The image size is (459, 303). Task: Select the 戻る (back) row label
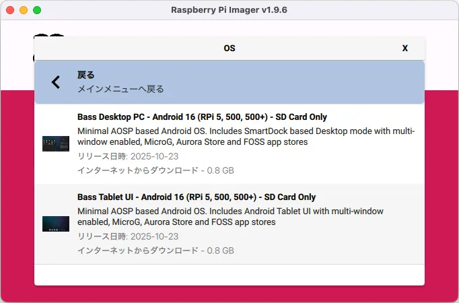[85, 75]
